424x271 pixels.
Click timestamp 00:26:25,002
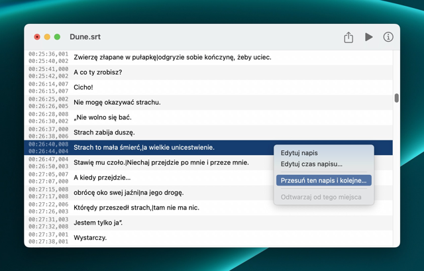[48, 99]
